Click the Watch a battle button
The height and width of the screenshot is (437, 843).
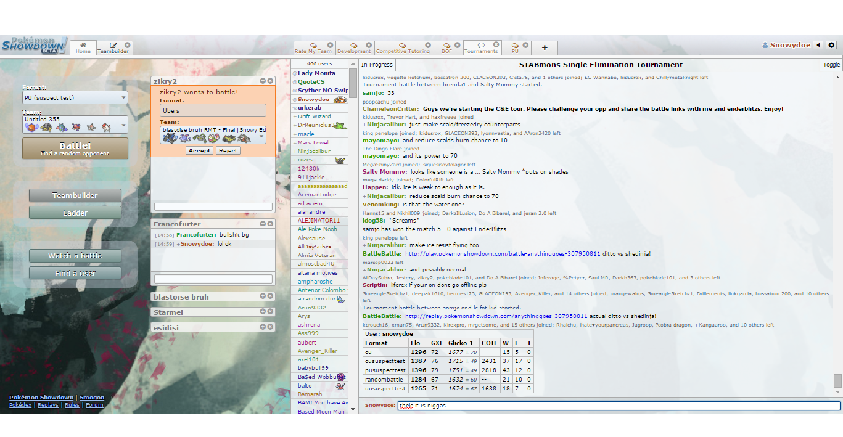pyautogui.click(x=75, y=256)
